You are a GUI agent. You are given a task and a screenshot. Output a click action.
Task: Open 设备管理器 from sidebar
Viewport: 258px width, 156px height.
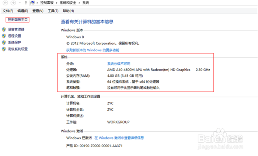16,30
